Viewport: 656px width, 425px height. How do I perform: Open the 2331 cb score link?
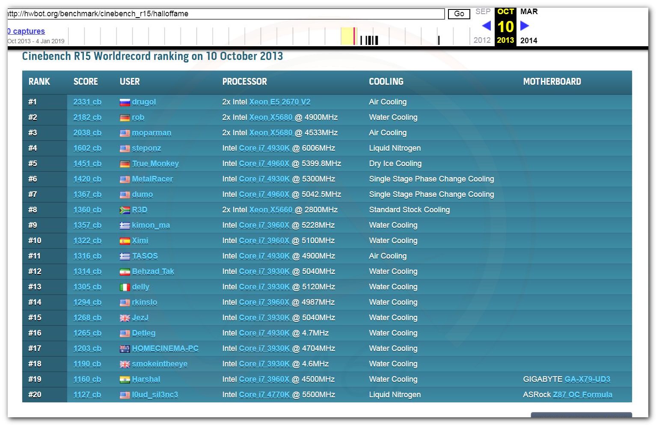click(87, 102)
